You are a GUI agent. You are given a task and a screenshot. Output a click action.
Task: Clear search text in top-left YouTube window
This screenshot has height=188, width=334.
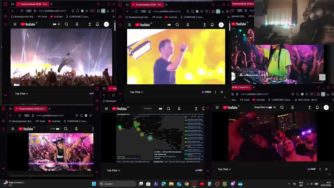coord(59,24)
